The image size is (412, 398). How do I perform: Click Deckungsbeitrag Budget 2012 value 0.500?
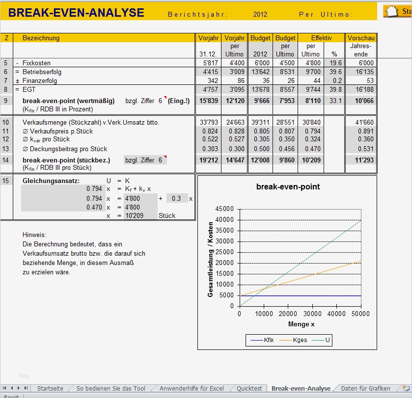click(x=260, y=149)
